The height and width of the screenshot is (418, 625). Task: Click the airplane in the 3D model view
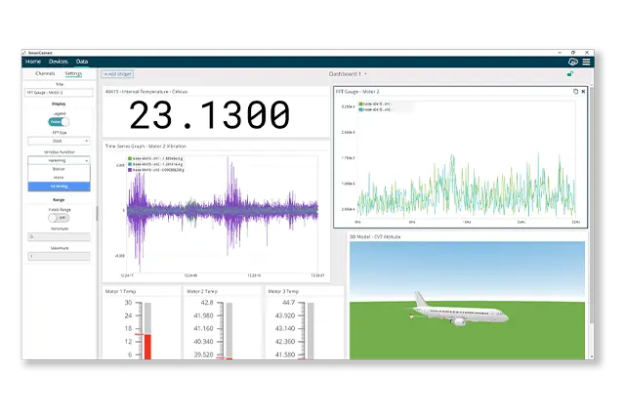(458, 311)
